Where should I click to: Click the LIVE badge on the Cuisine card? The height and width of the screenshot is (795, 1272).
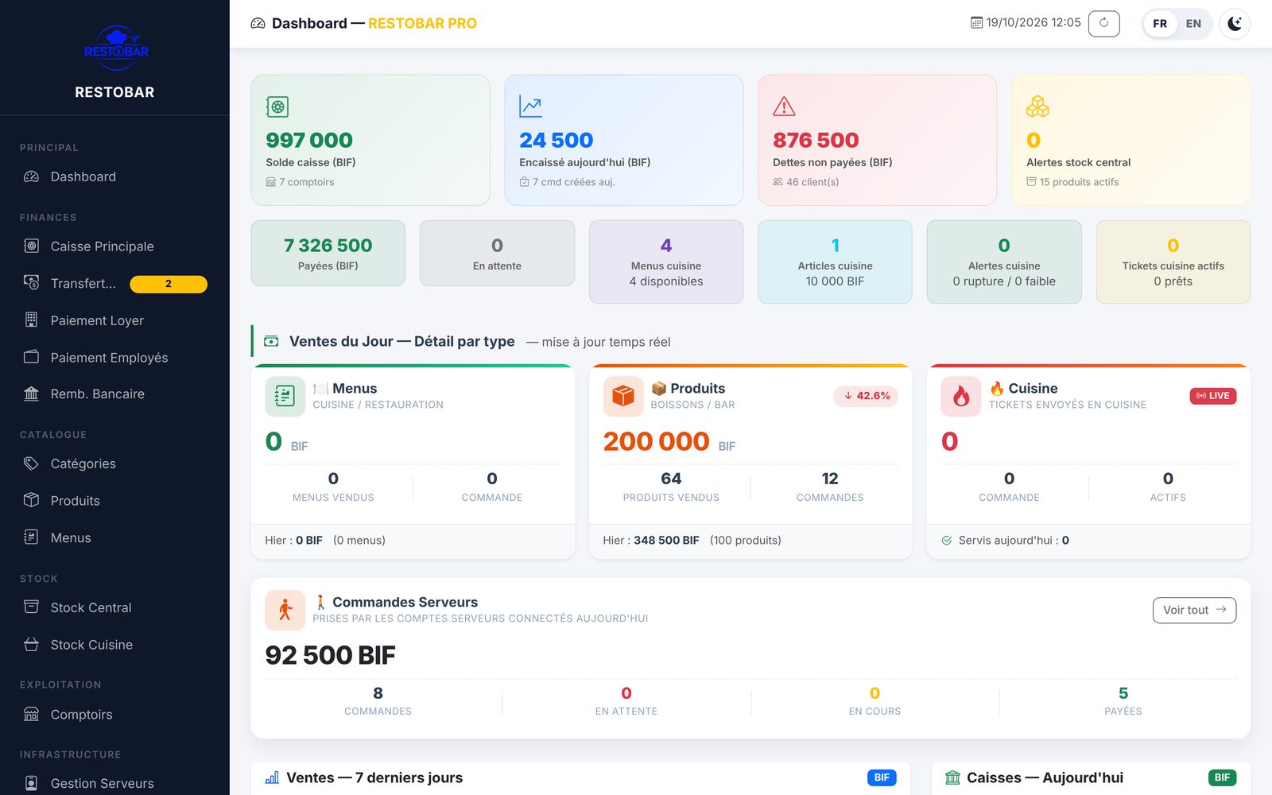click(1213, 396)
